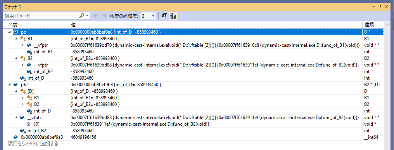The image size is (394, 150).
Task: Click the filter pin icon in the Watch toolbar
Action: click(x=164, y=16)
